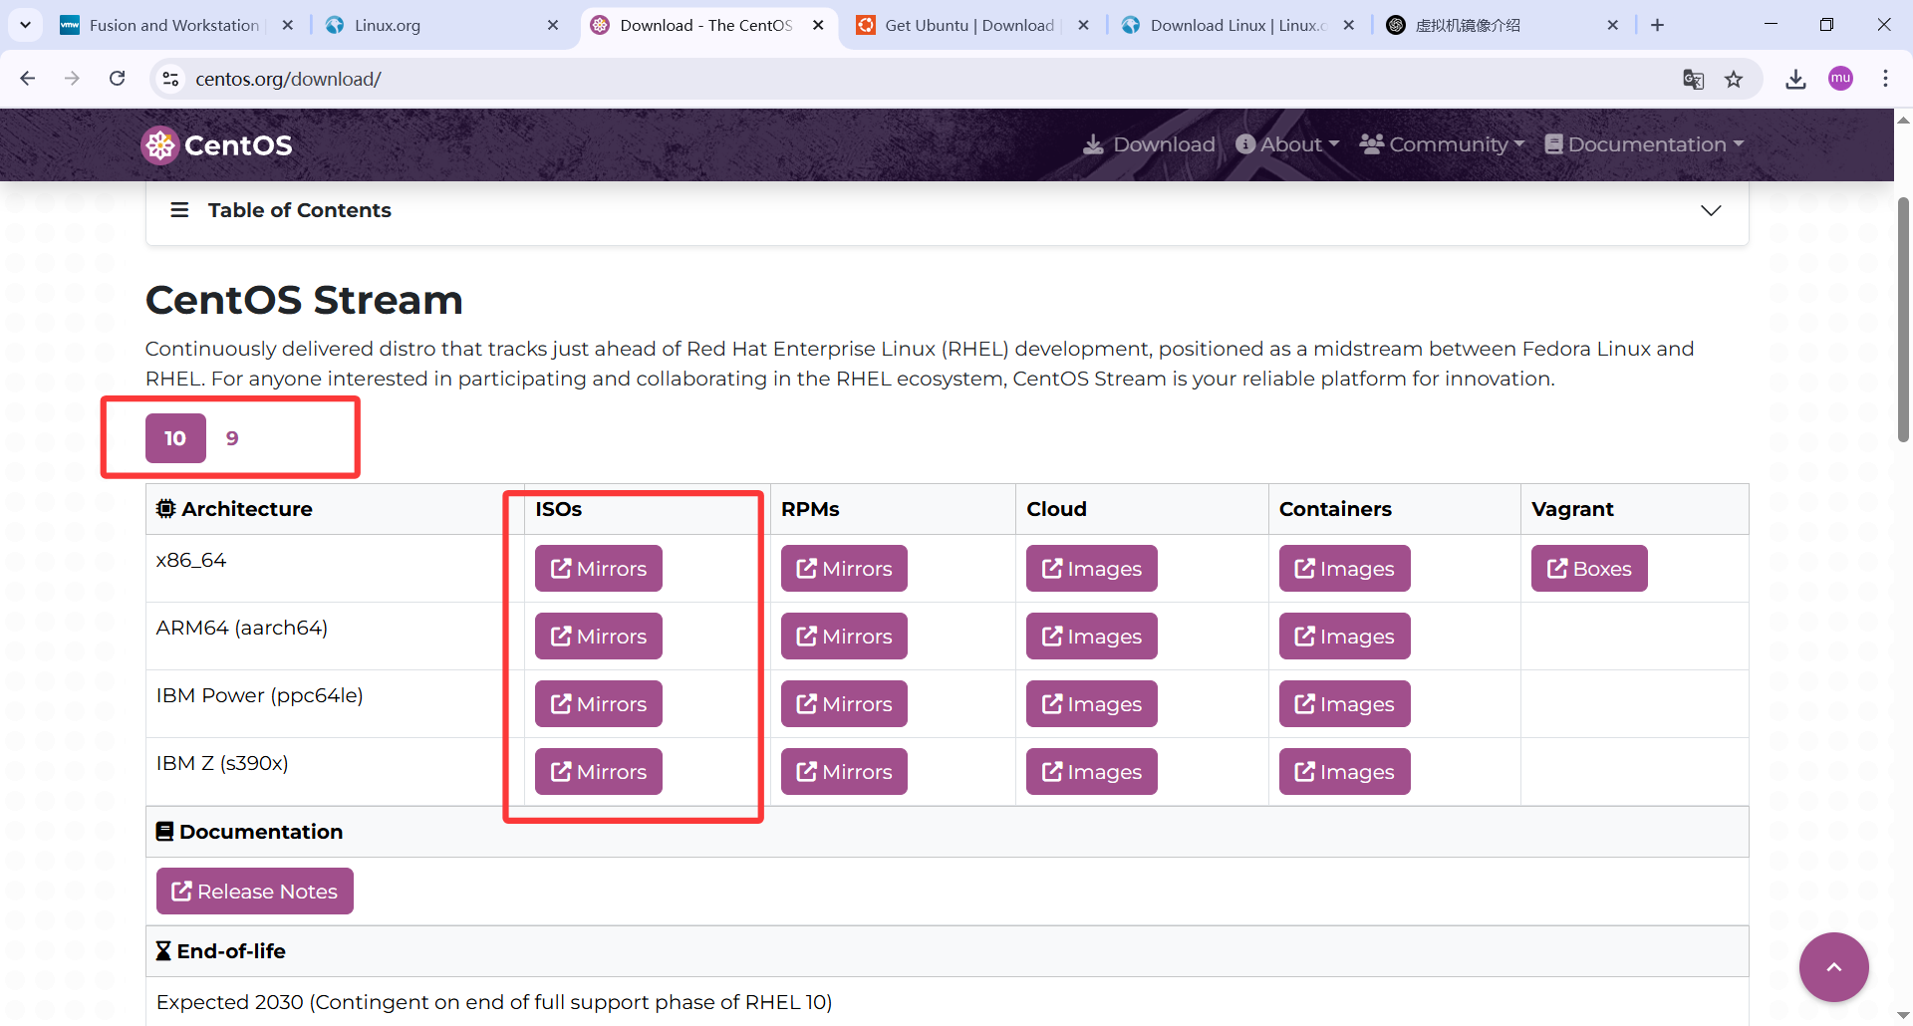Viewport: 1913px width, 1026px height.
Task: Open Containers Images for ARM64
Action: [x=1344, y=637]
